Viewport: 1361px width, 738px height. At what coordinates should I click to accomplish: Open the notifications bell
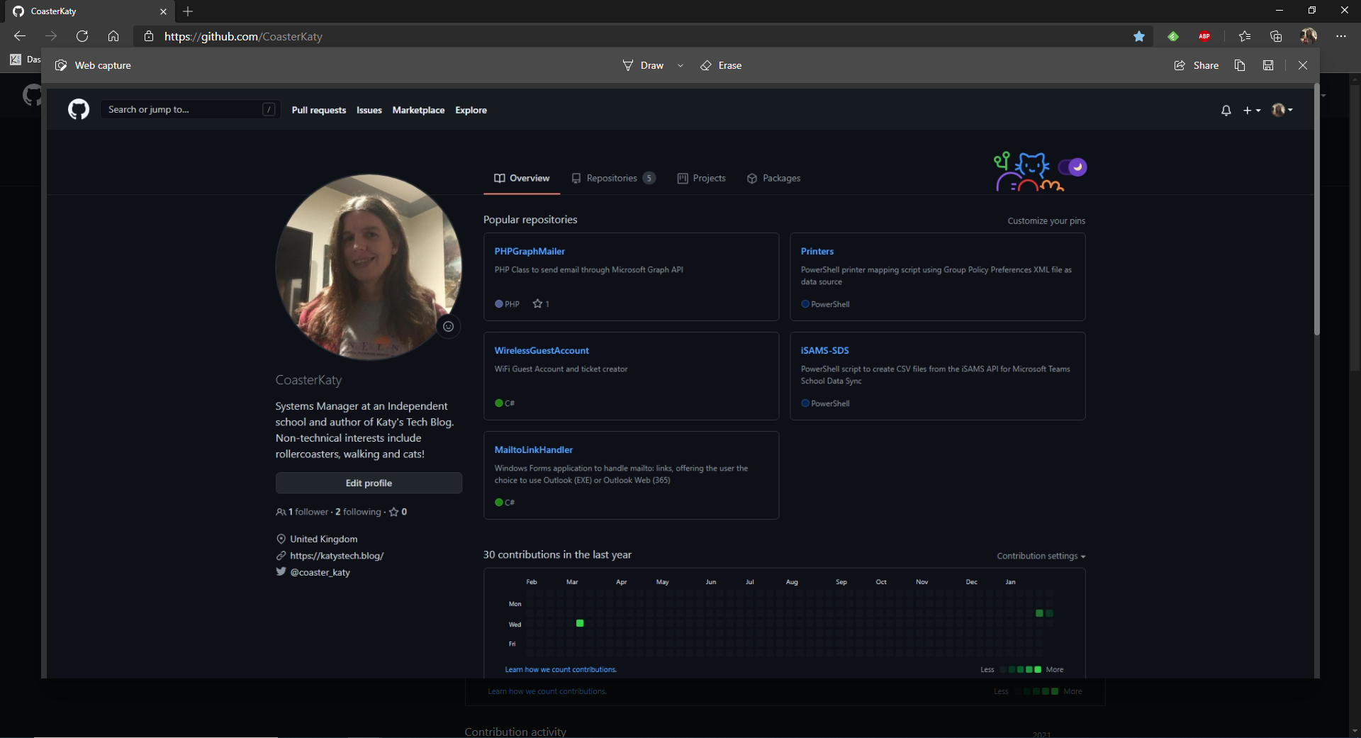pyautogui.click(x=1226, y=111)
